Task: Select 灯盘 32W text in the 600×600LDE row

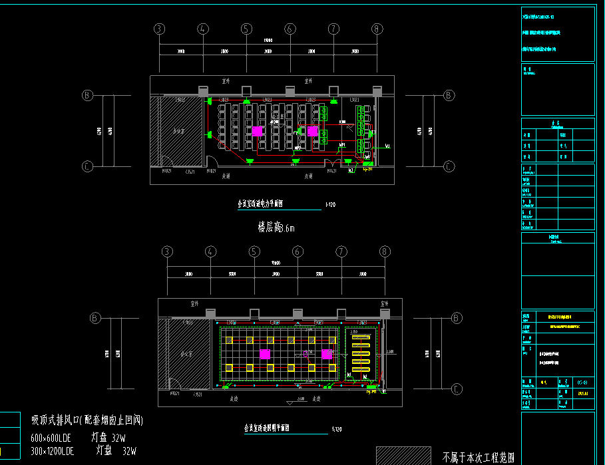Action: tap(108, 437)
